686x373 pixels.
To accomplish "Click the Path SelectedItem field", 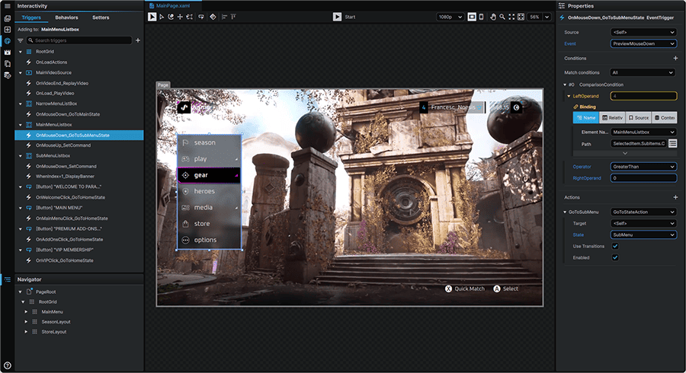I will pyautogui.click(x=639, y=143).
